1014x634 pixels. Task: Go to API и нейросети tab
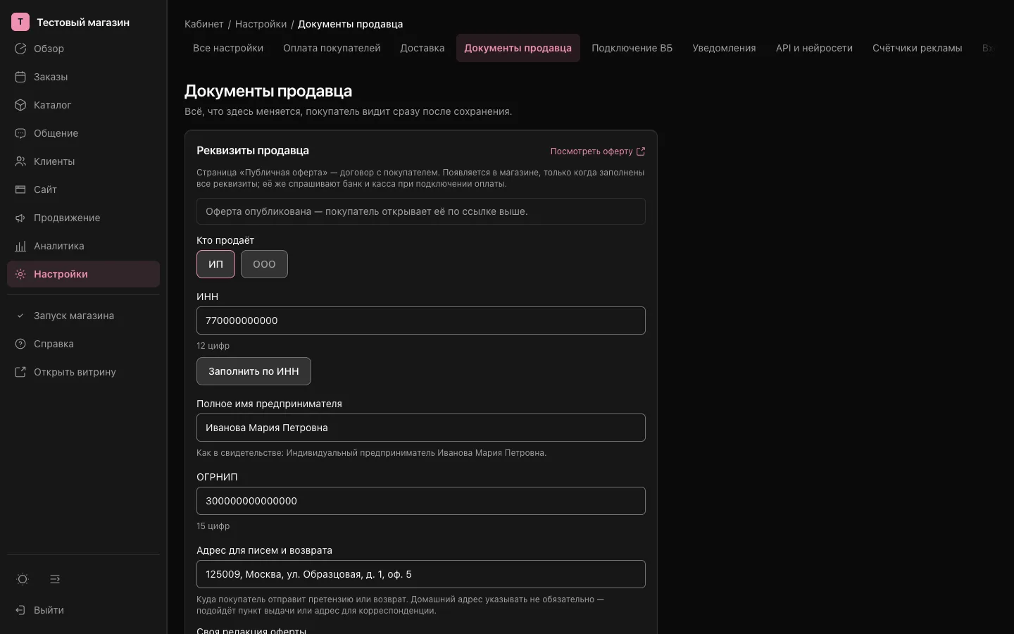814,48
